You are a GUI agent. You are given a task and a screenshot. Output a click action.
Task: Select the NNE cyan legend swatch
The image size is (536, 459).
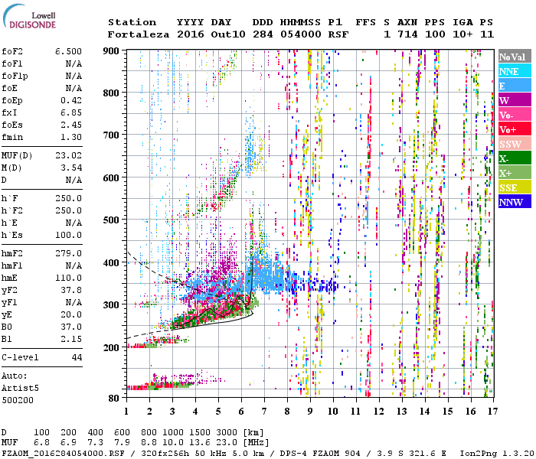click(x=515, y=71)
